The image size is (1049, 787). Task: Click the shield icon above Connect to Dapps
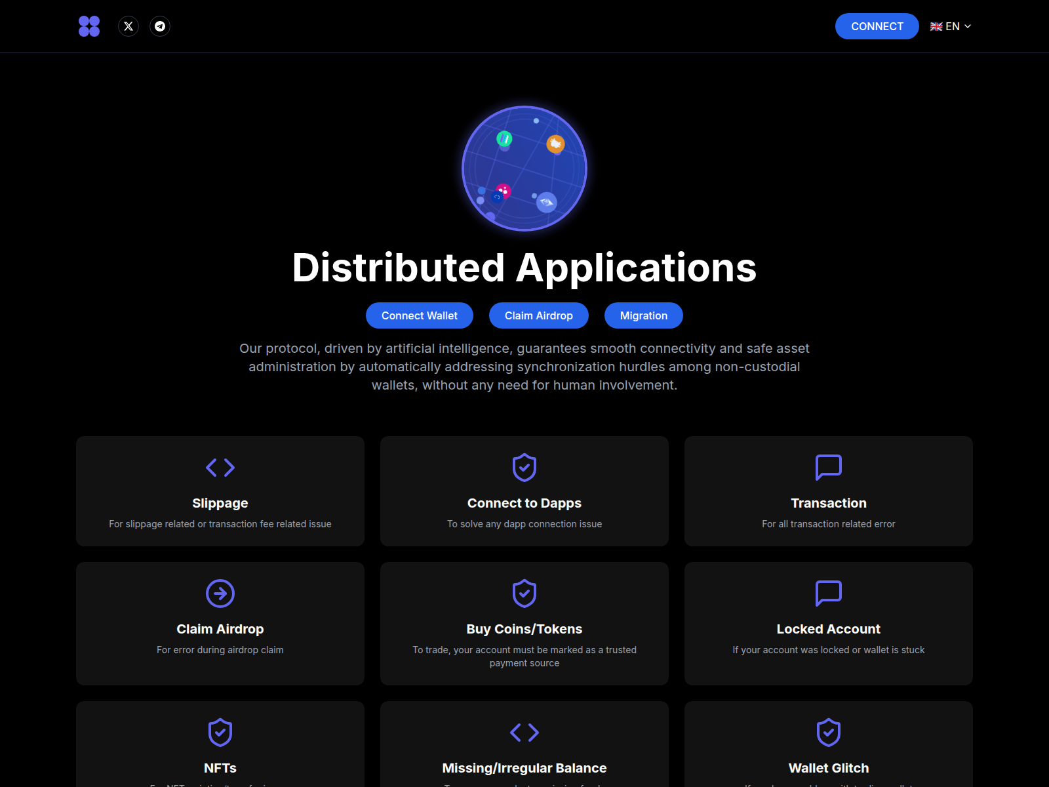pos(524,468)
